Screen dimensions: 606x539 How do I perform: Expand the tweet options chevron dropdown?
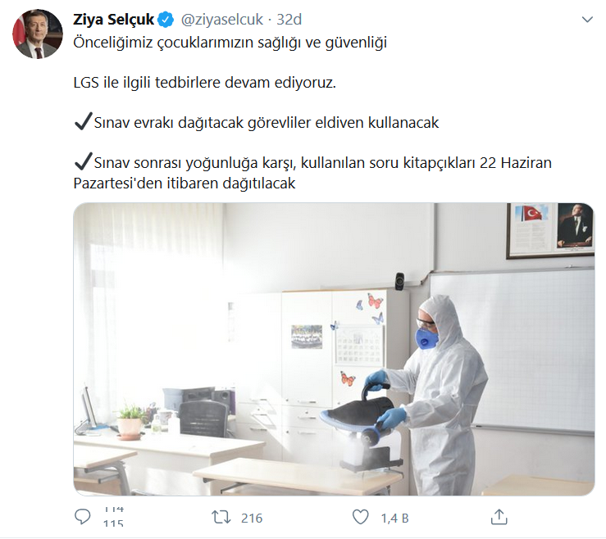click(x=587, y=20)
